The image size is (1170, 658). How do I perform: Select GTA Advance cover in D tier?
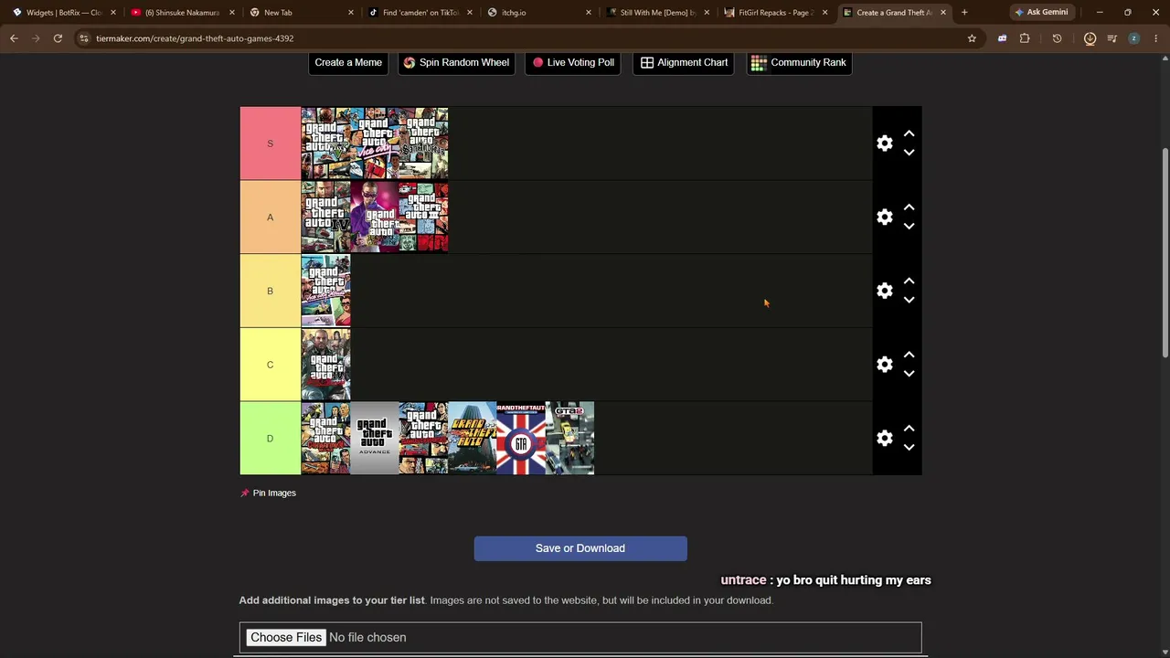click(375, 439)
